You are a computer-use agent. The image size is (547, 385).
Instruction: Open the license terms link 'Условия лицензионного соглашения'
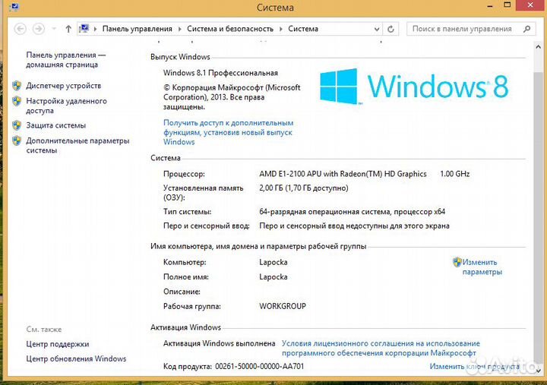(x=381, y=348)
